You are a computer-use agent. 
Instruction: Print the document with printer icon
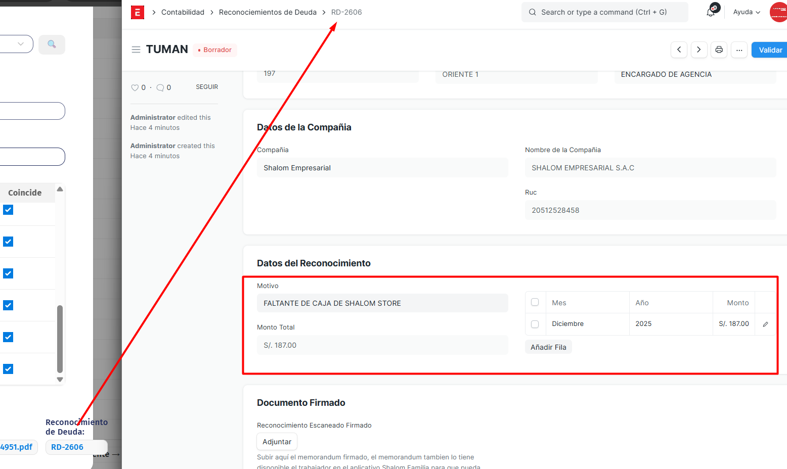[719, 50]
